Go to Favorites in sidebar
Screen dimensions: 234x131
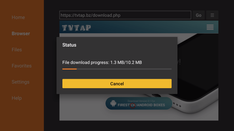pyautogui.click(x=22, y=66)
